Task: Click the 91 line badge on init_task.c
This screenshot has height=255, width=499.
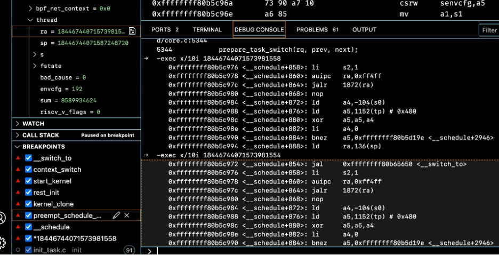Action: [129, 250]
